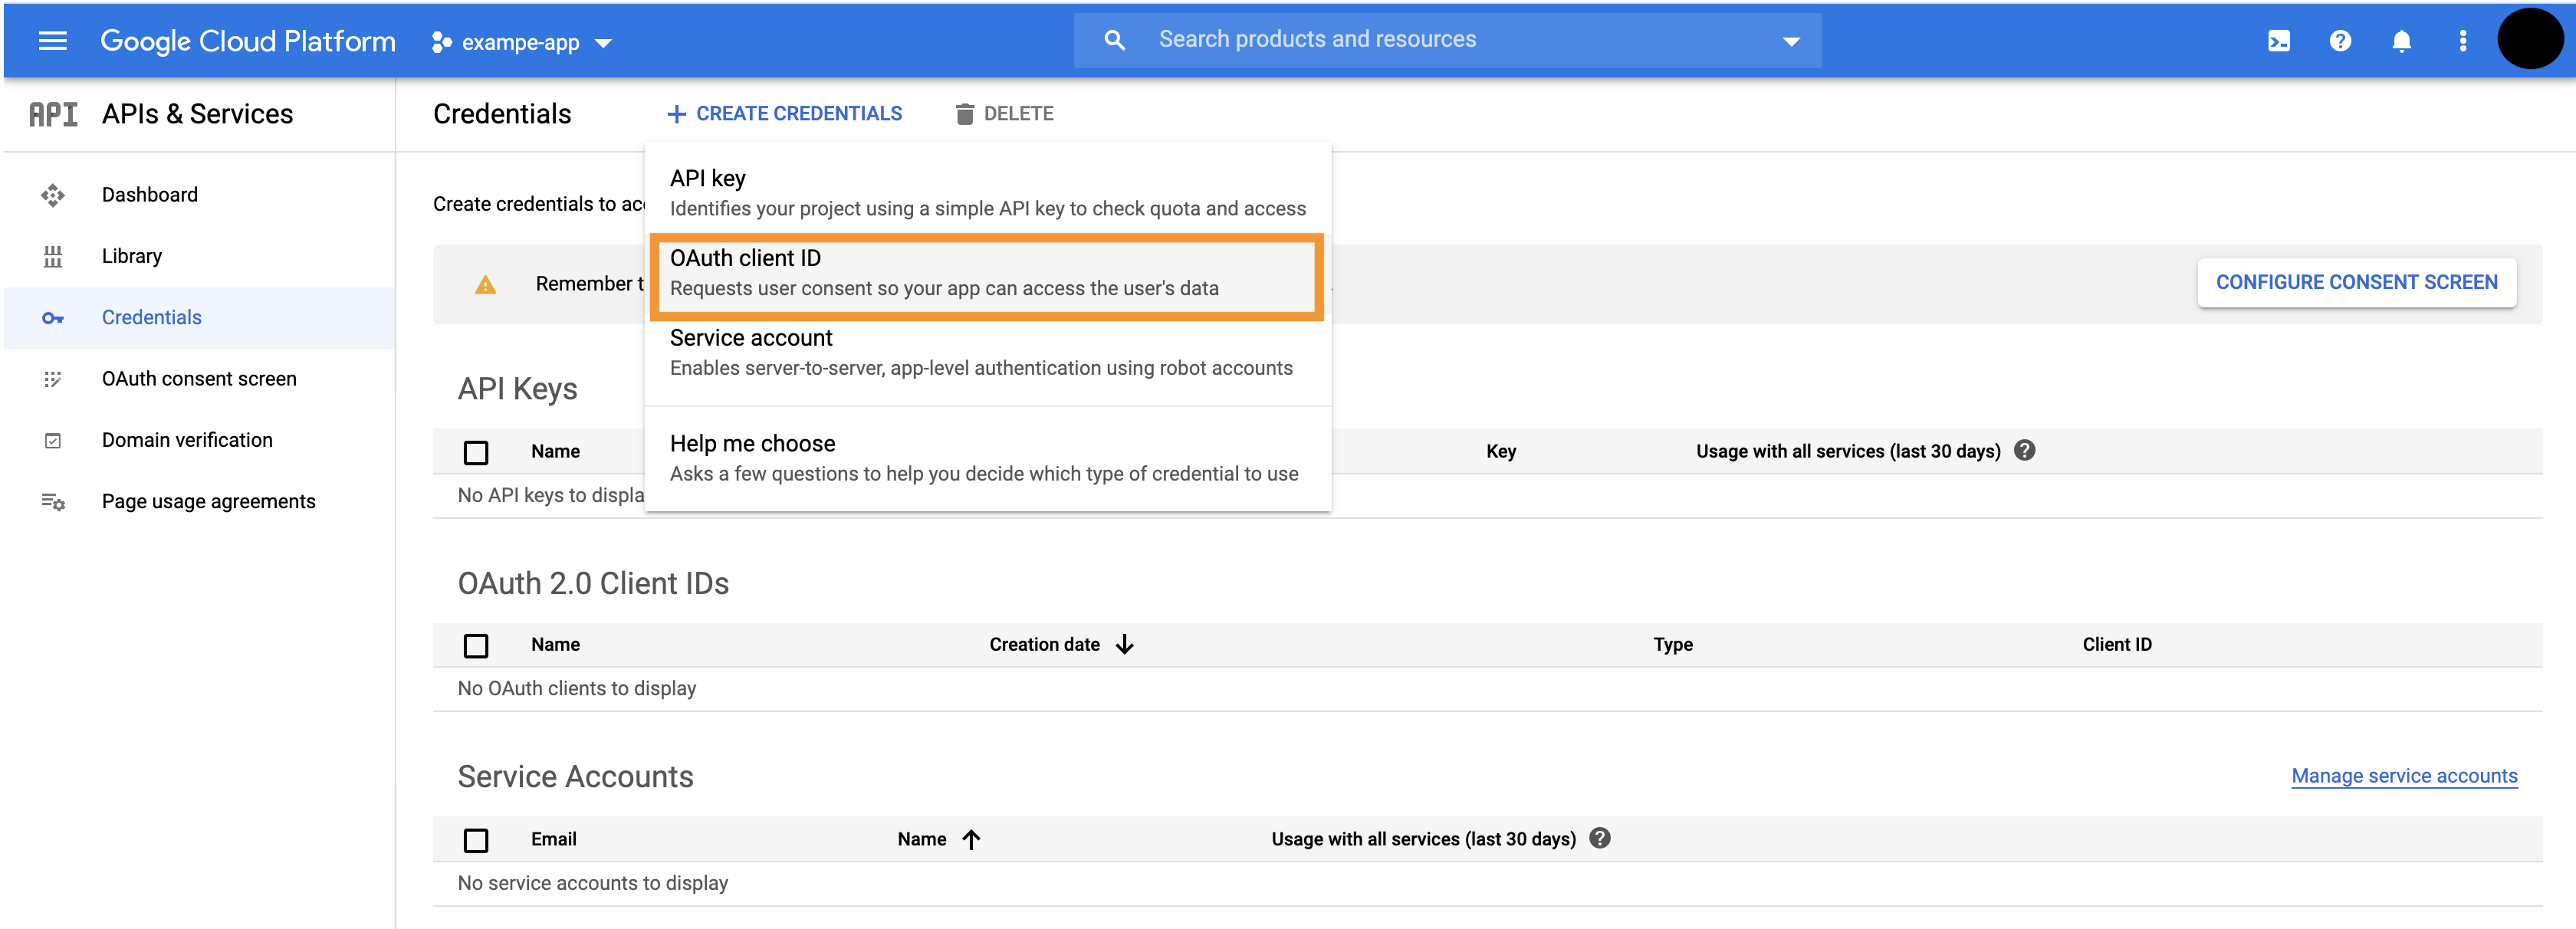Check the API Keys select-all checkbox

click(476, 452)
